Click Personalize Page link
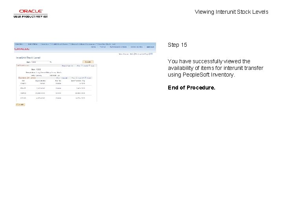Image resolution: width=283 pixels, height=212 pixels. (x=142, y=54)
